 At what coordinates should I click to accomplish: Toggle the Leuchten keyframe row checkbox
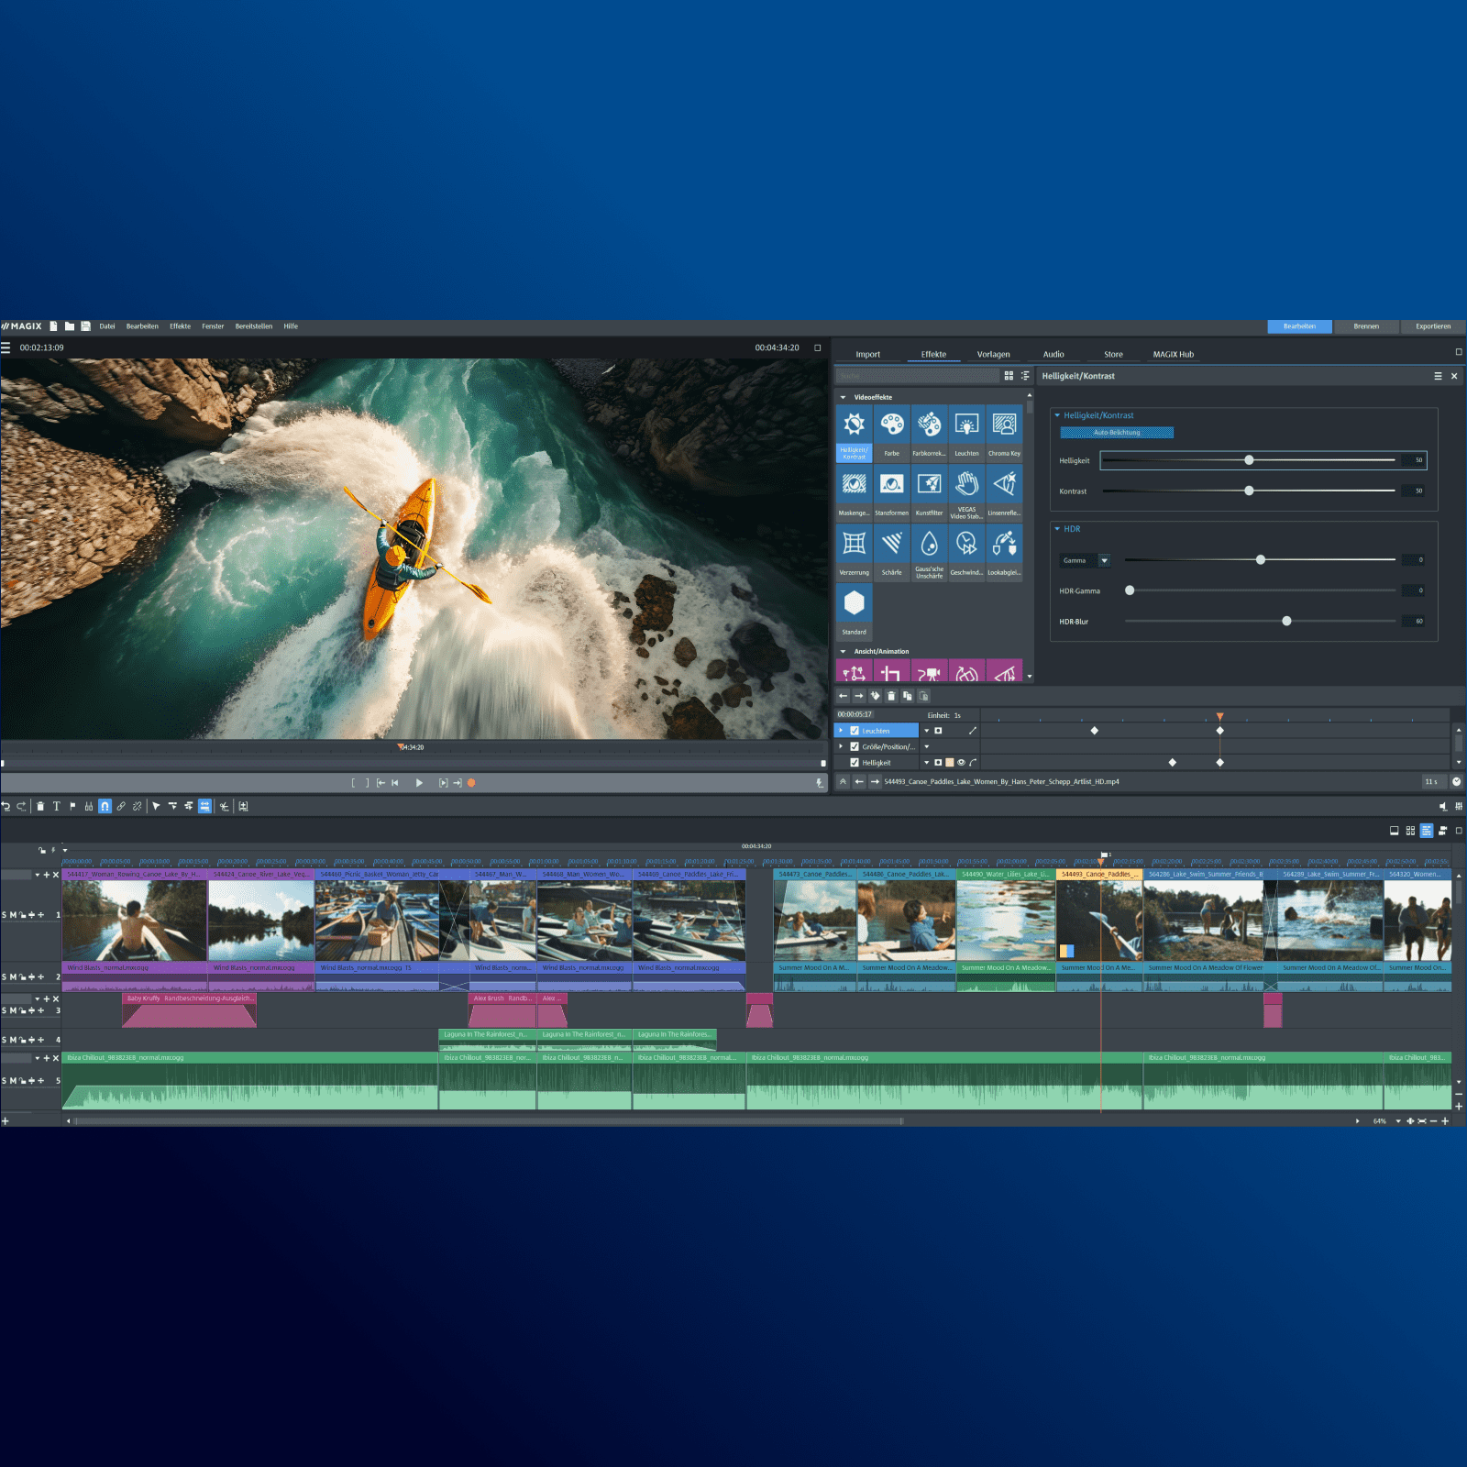(855, 731)
